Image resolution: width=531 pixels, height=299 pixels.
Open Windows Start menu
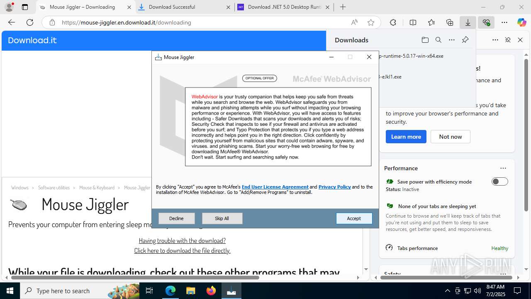(x=10, y=291)
